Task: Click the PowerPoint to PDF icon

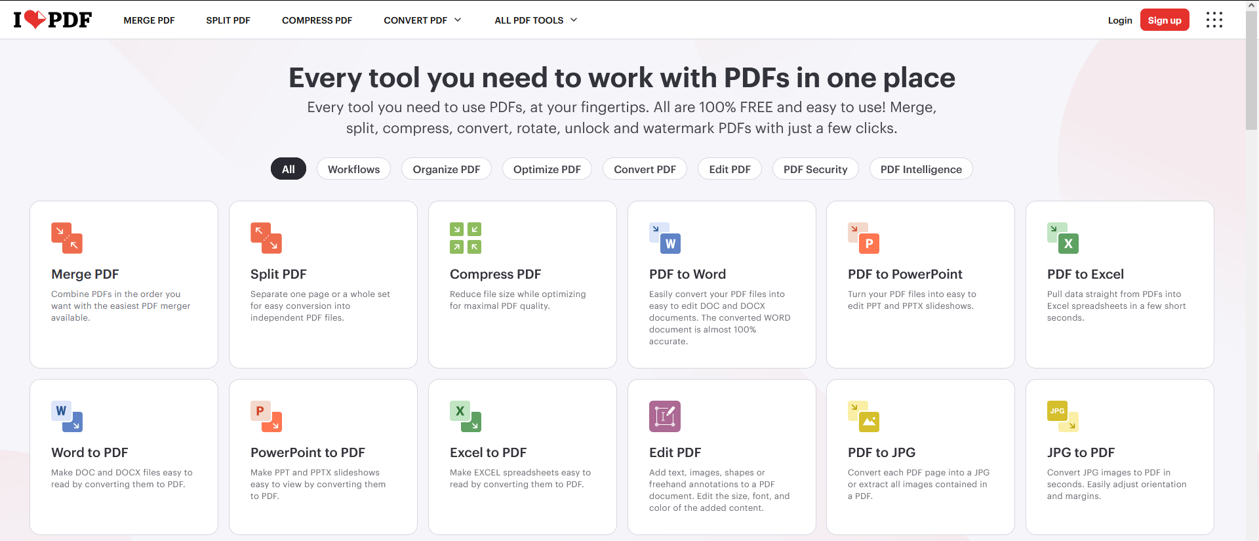Action: tap(266, 416)
